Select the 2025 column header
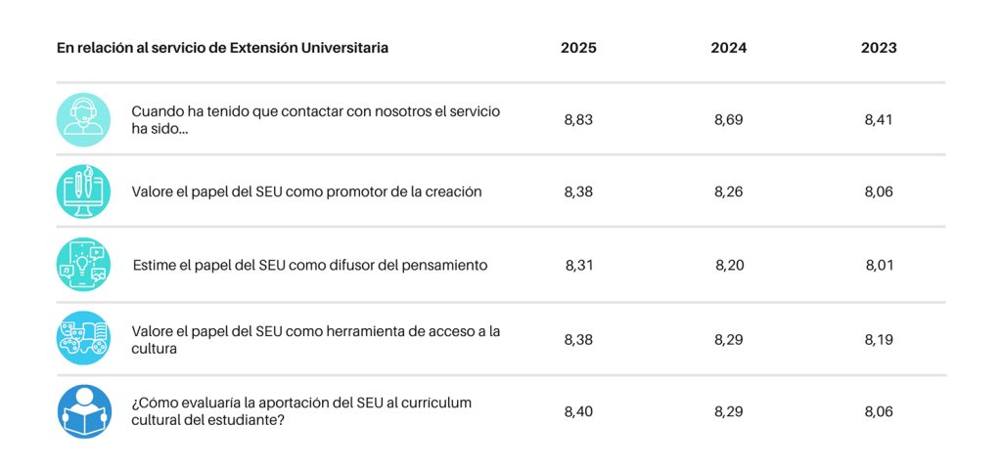The width and height of the screenshot is (1002, 467). pyautogui.click(x=578, y=48)
